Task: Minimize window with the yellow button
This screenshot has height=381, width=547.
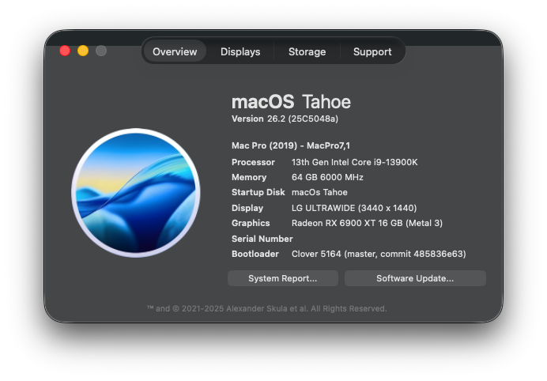Action: point(83,51)
